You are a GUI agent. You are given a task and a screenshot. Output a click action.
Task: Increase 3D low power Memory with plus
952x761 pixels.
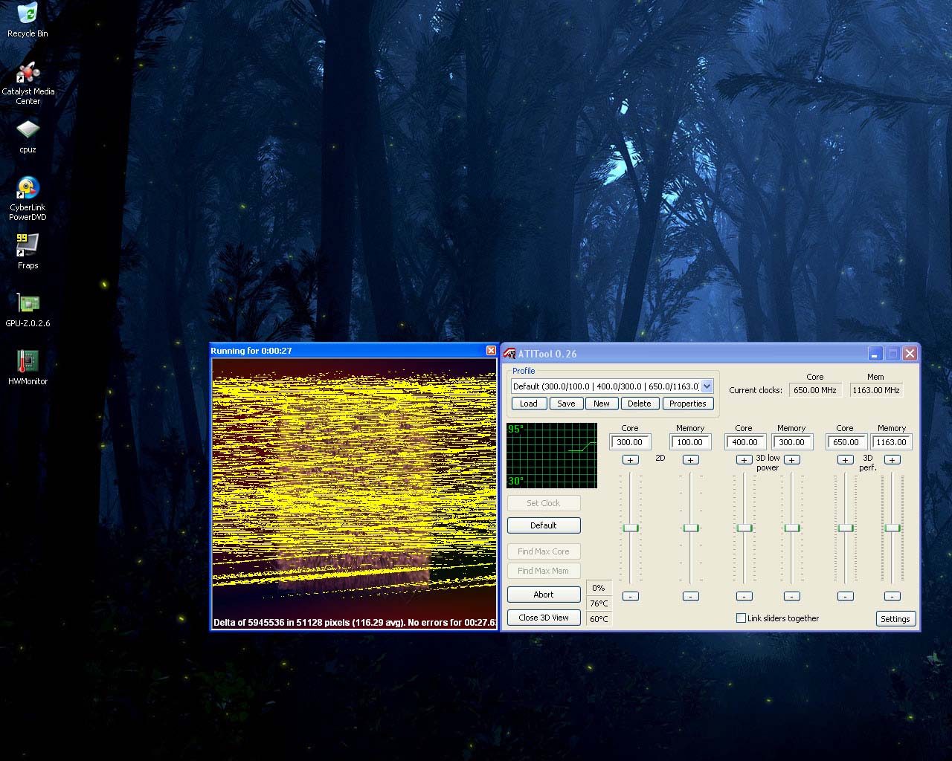tap(792, 460)
